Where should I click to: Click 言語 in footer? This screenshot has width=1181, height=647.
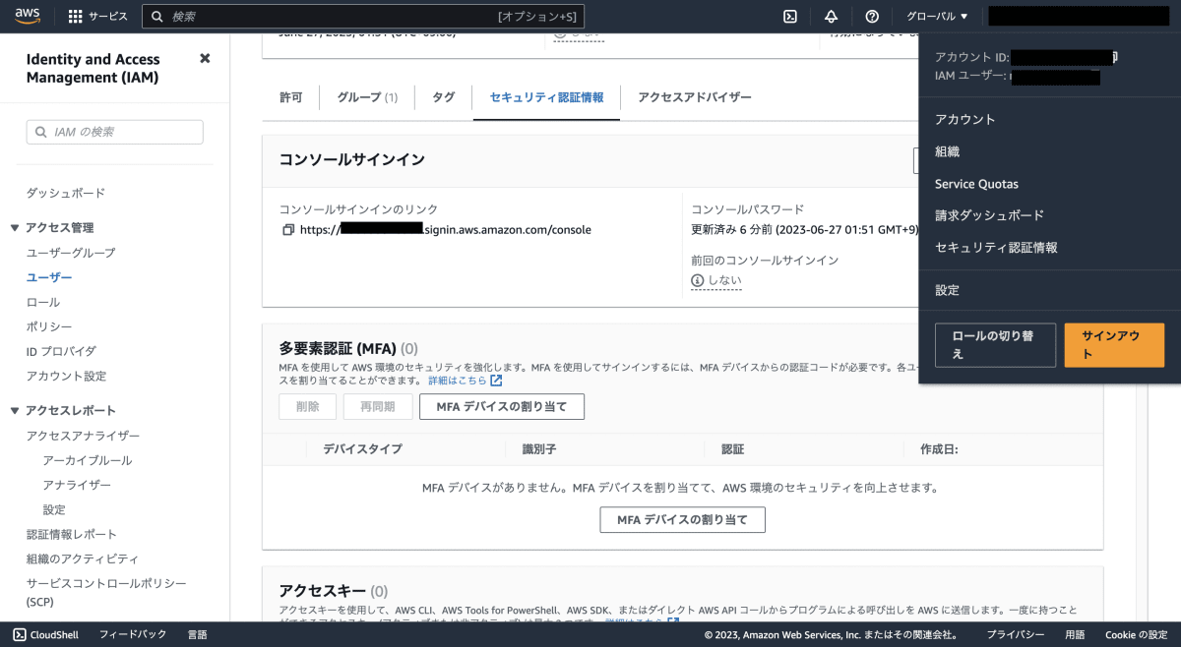tap(197, 635)
